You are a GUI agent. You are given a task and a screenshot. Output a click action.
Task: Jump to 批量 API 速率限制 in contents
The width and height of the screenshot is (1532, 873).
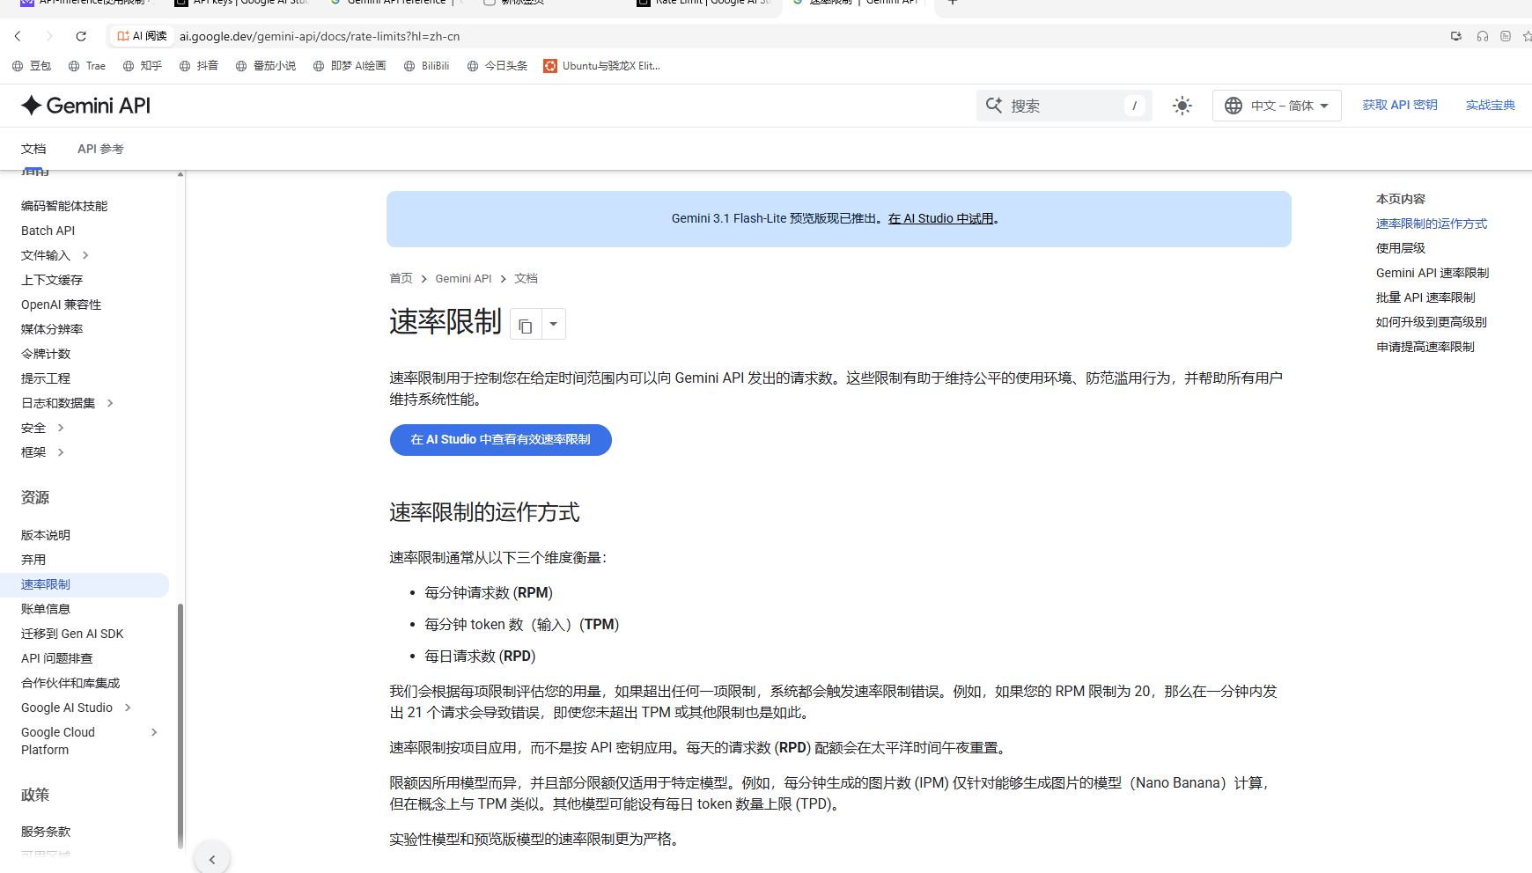pos(1425,297)
